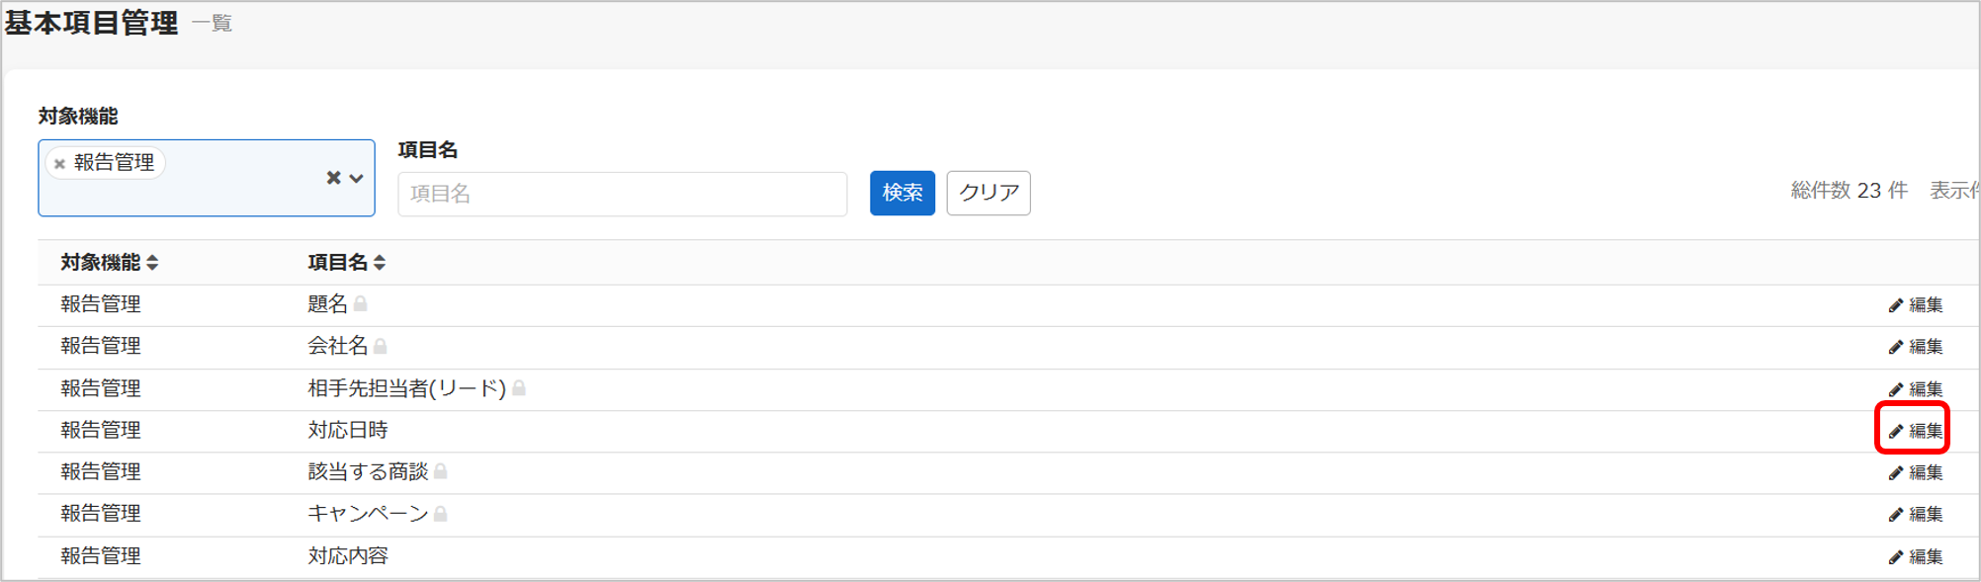Click the blue 検索 button
The height and width of the screenshot is (582, 1981).
pyautogui.click(x=902, y=193)
